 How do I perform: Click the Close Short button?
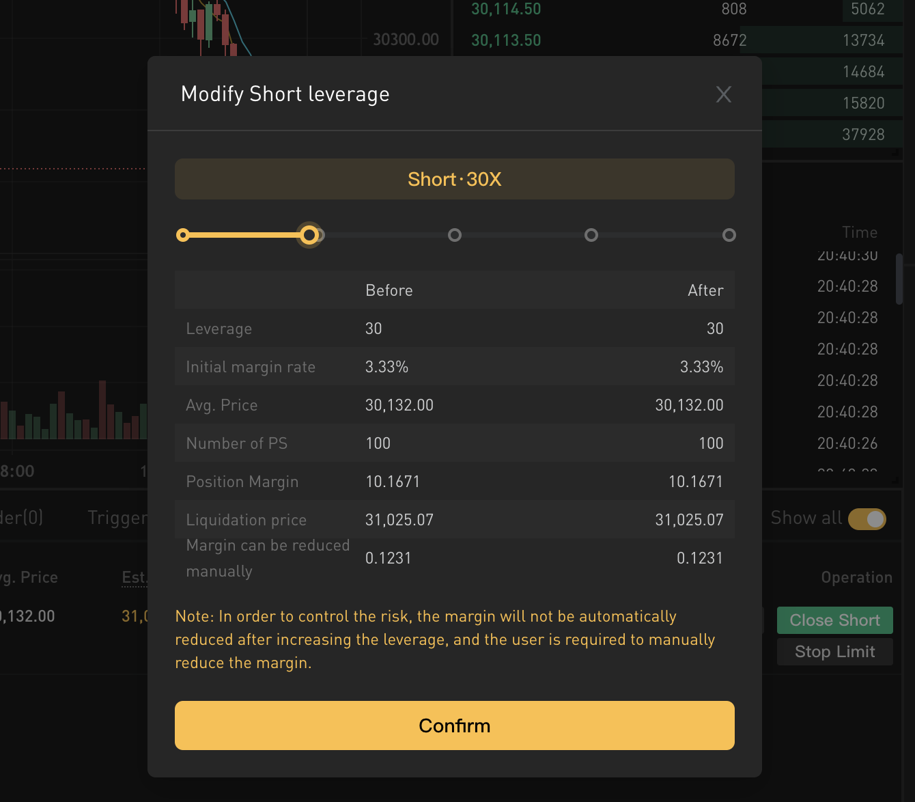pos(834,620)
